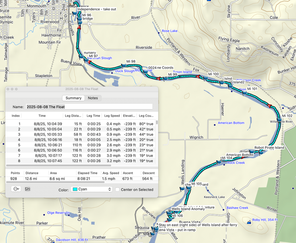Click the Rose Lake point marker
Image resolution: width=296 pixels, height=243 pixels.
pos(159,33)
